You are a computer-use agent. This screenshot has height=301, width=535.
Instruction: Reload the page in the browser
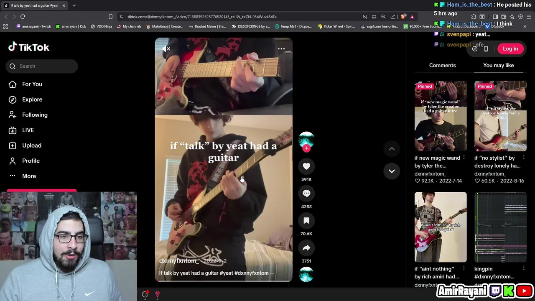23,17
